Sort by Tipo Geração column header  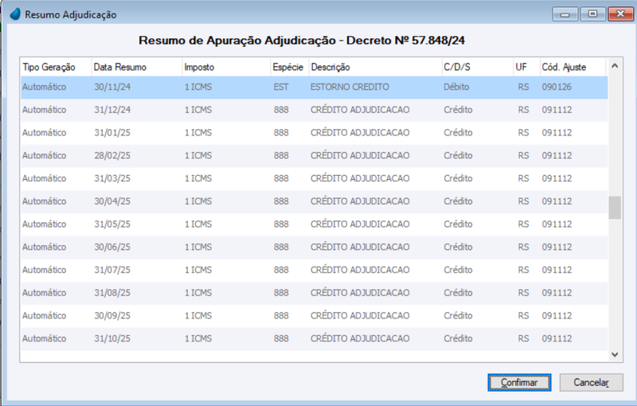(56, 67)
